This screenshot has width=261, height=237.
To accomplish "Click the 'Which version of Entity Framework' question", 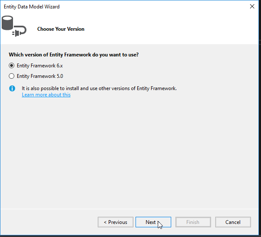I will pyautogui.click(x=73, y=55).
